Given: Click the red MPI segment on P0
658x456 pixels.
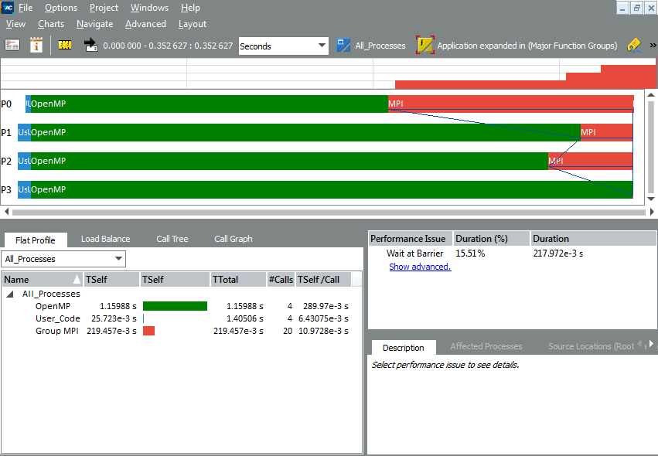Looking at the screenshot, I should pos(510,104).
